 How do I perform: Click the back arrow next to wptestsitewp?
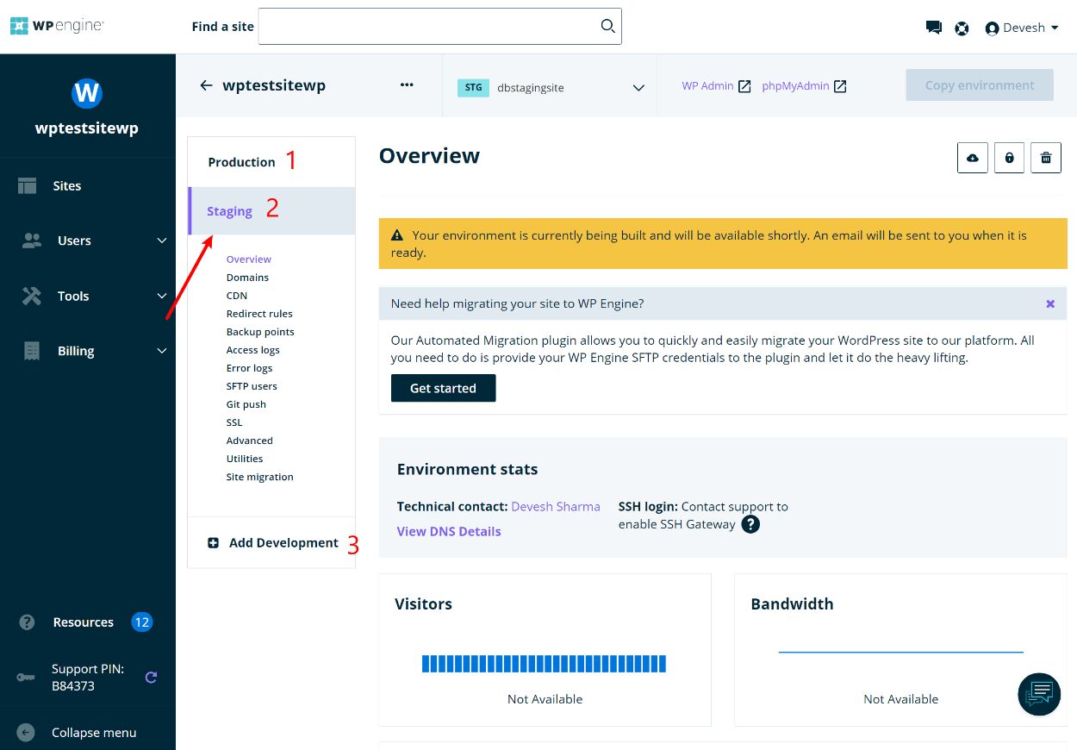206,85
